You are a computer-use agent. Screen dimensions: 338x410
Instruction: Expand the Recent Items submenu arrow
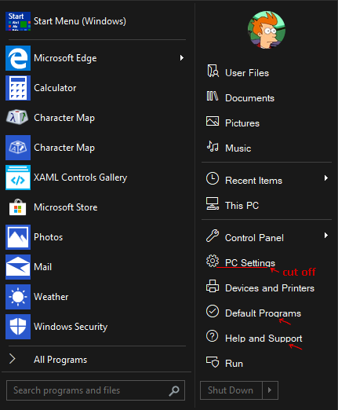tap(326, 178)
